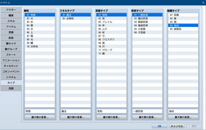206x130 pixels.
Task: Click 最大数の変更 under the 属性 list
Action: pyautogui.click(x=40, y=117)
